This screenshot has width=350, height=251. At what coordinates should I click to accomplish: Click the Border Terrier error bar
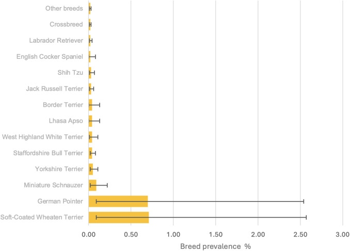pos(94,105)
